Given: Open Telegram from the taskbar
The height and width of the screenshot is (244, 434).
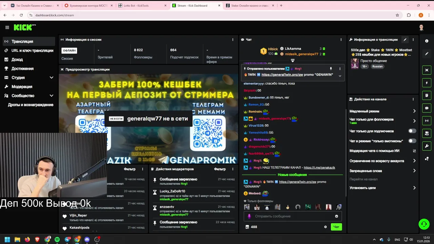Looking at the screenshot, I should 67,239.
